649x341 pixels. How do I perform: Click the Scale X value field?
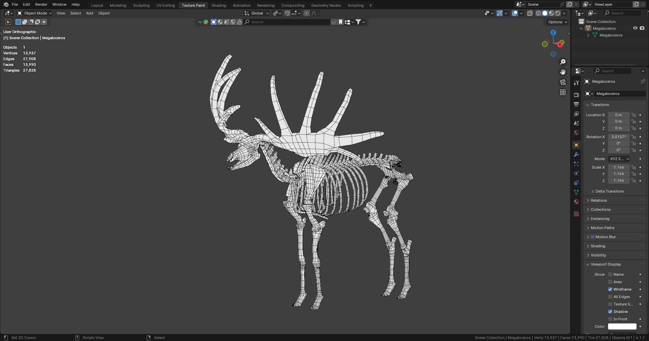(619, 167)
